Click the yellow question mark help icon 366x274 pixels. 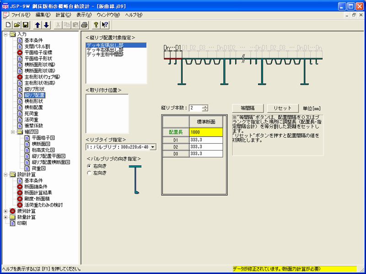click(x=96, y=24)
